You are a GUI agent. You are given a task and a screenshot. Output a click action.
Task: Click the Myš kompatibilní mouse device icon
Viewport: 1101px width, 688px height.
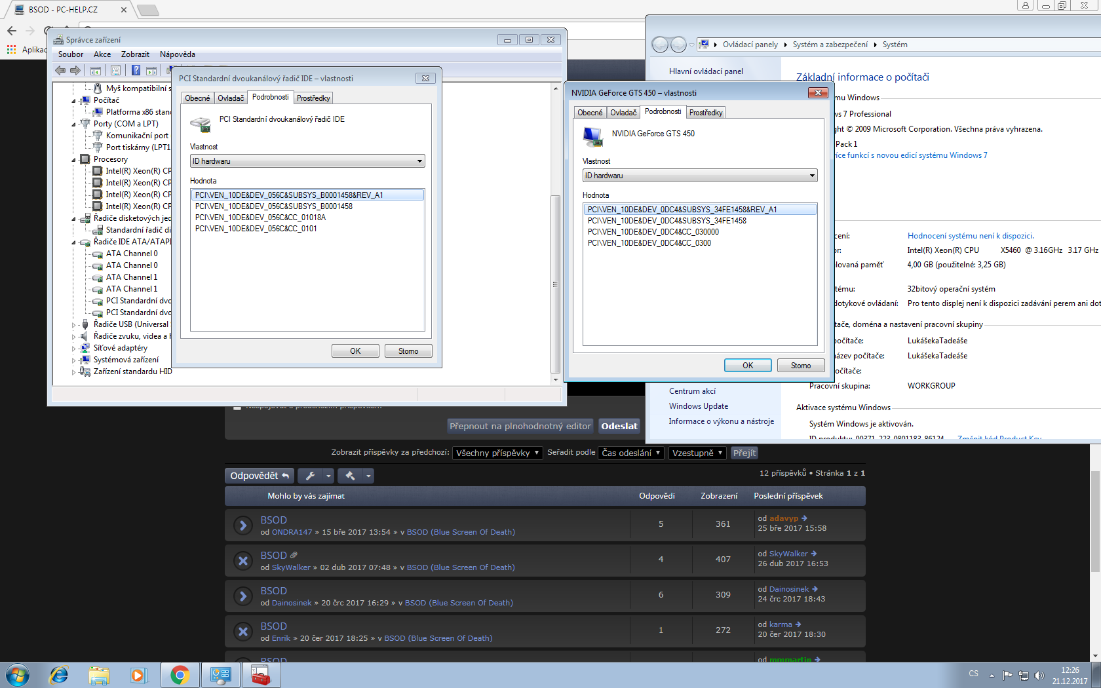click(98, 88)
